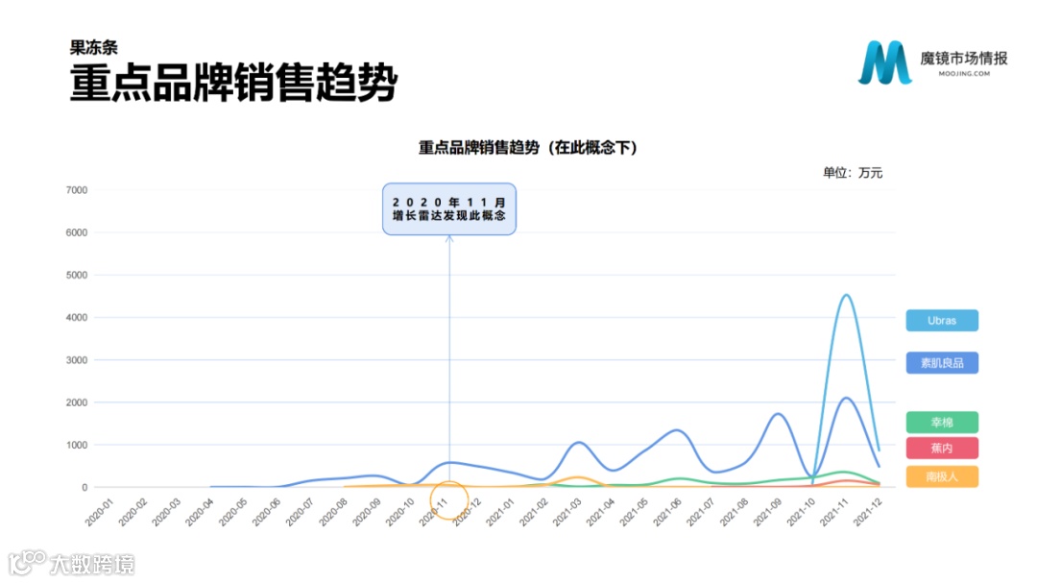
Task: Click the 魔镜市场情报 M logo
Action: pos(885,62)
